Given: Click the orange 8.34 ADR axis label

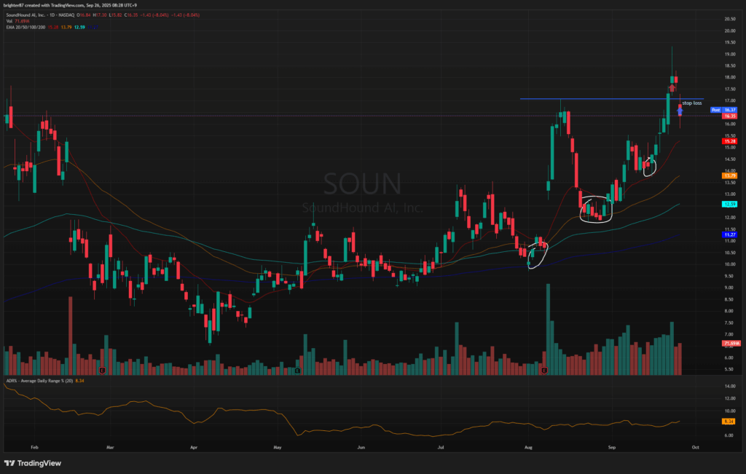Looking at the screenshot, I should tap(729, 422).
